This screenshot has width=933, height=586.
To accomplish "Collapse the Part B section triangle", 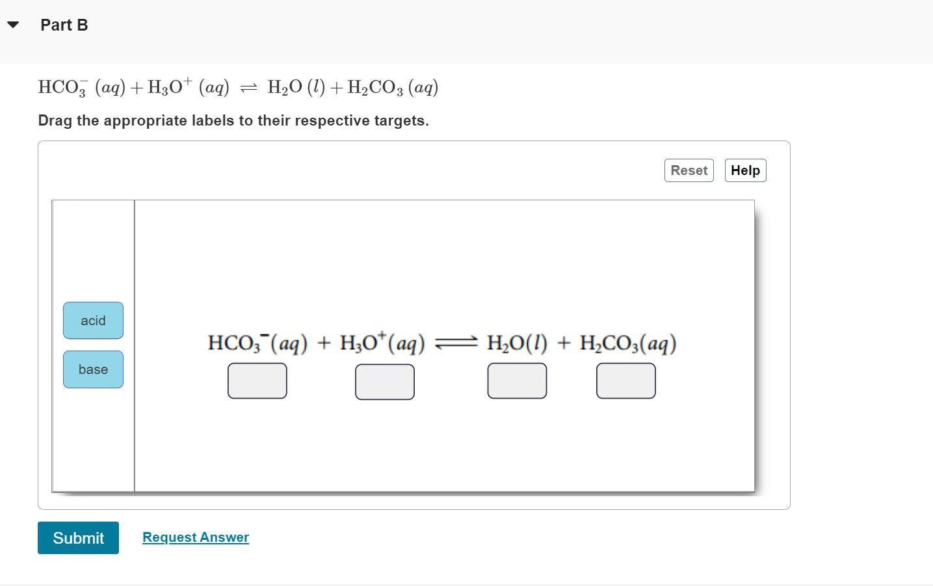I will coord(13,25).
